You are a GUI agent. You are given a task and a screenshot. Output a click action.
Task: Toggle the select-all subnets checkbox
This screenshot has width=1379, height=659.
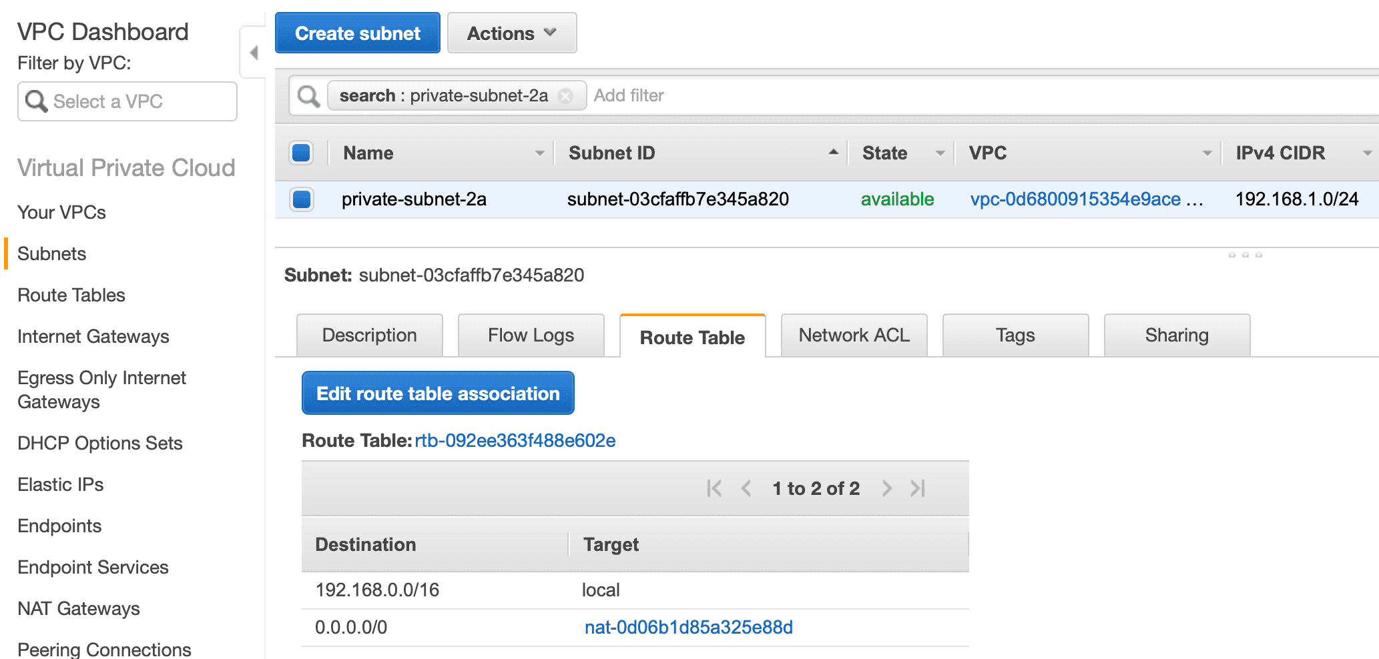(301, 153)
